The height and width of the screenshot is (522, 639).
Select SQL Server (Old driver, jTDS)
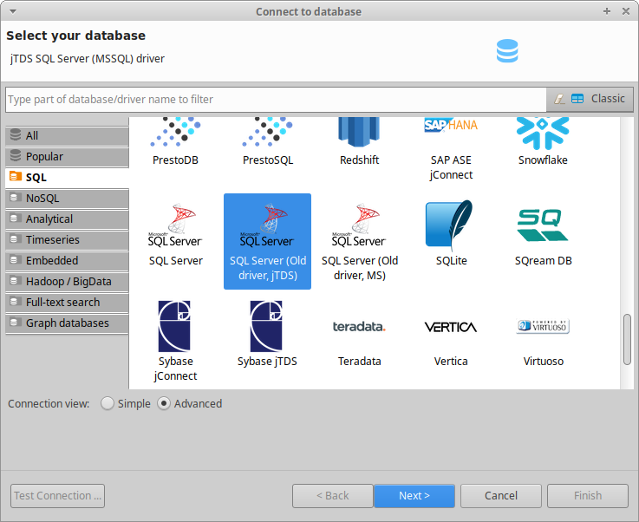tap(267, 241)
